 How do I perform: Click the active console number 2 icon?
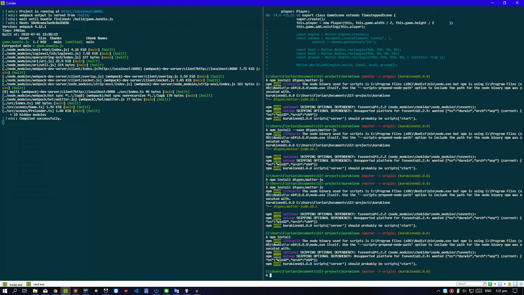pyautogui.click(x=500, y=284)
